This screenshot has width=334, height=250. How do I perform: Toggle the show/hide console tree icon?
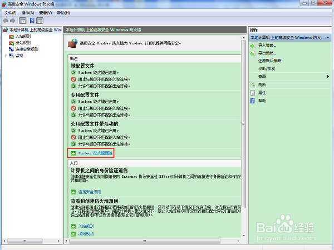coord(23,21)
